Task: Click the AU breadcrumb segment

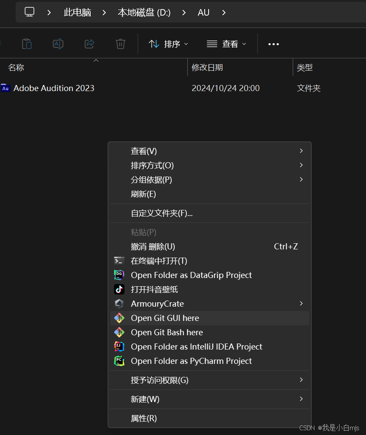Action: (203, 13)
